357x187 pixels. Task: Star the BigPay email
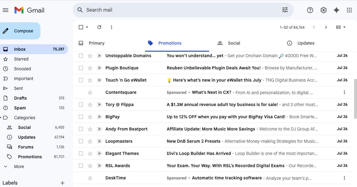tap(90, 117)
